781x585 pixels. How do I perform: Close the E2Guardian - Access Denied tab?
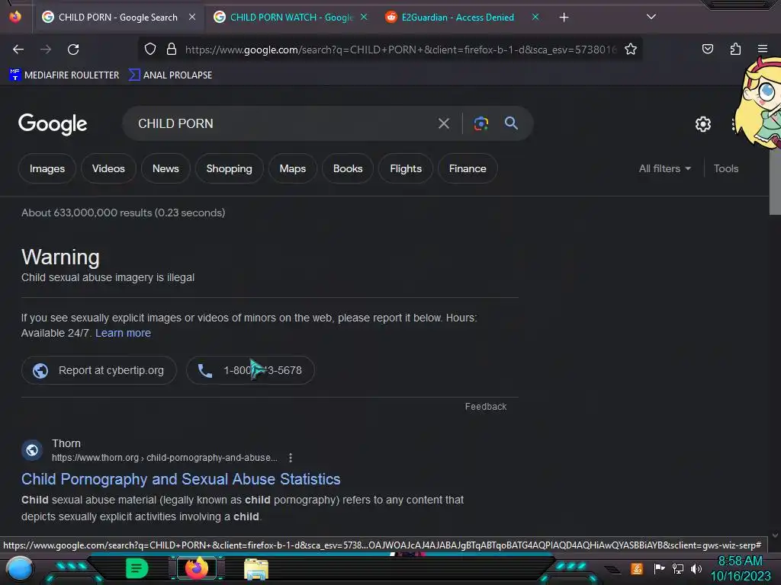pos(535,17)
